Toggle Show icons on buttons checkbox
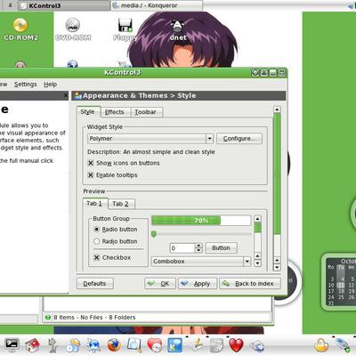Screen dimensions: 356x356 pyautogui.click(x=91, y=163)
